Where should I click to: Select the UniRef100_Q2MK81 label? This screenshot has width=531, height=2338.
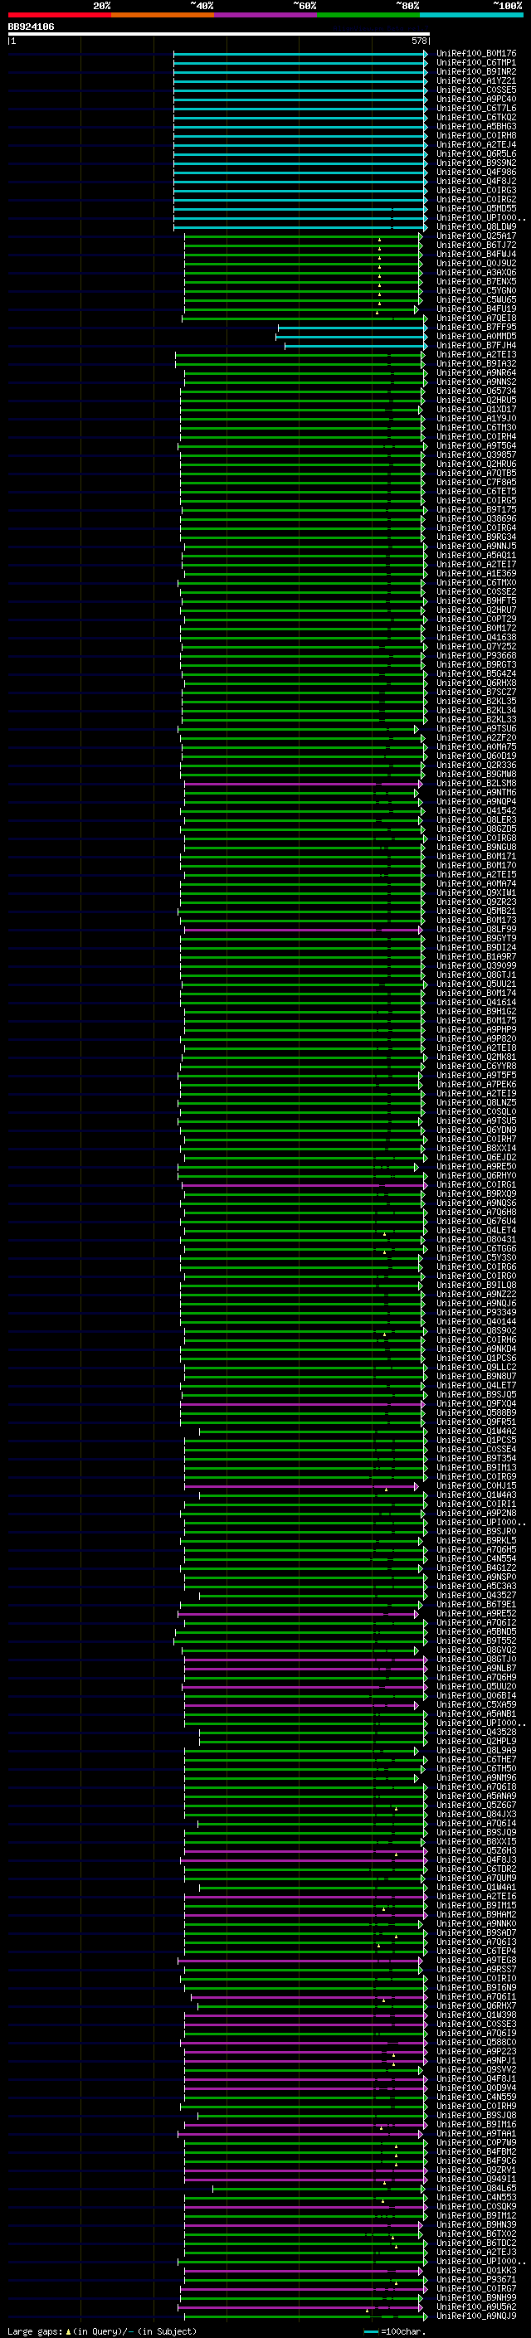tap(475, 1057)
